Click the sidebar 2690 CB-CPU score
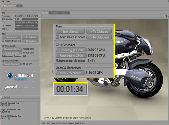The image size is (169, 125). (28, 49)
